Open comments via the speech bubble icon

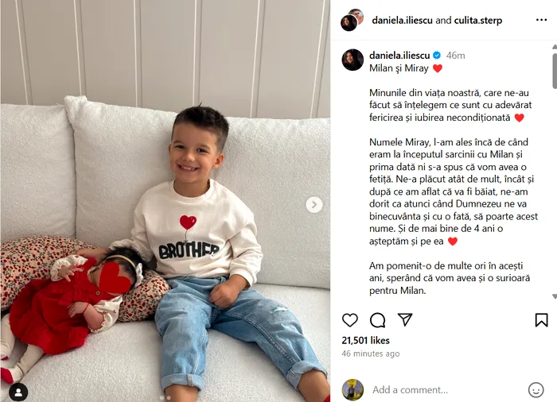pyautogui.click(x=377, y=320)
